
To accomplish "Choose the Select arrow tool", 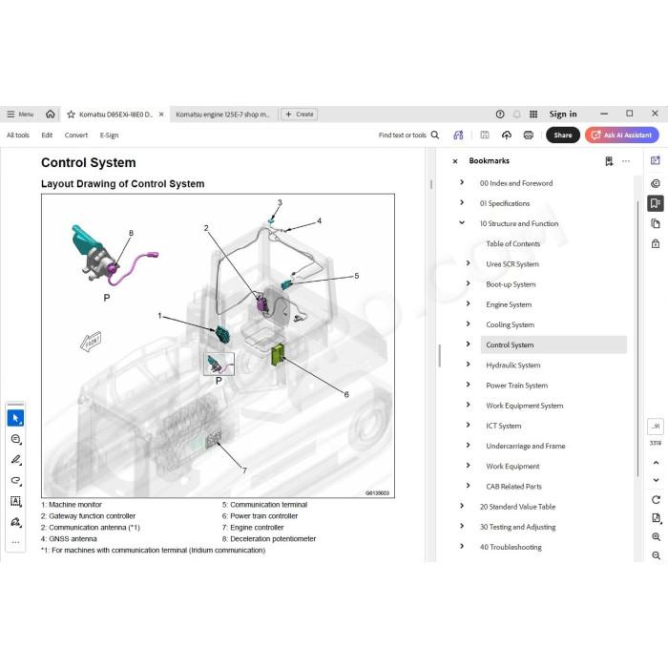I will pyautogui.click(x=16, y=418).
